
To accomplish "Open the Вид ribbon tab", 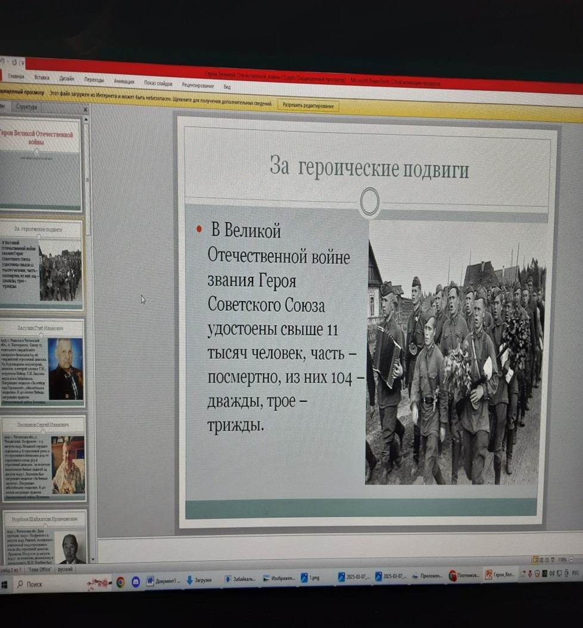I will click(227, 87).
